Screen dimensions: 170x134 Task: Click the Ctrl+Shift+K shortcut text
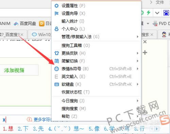[120, 84]
